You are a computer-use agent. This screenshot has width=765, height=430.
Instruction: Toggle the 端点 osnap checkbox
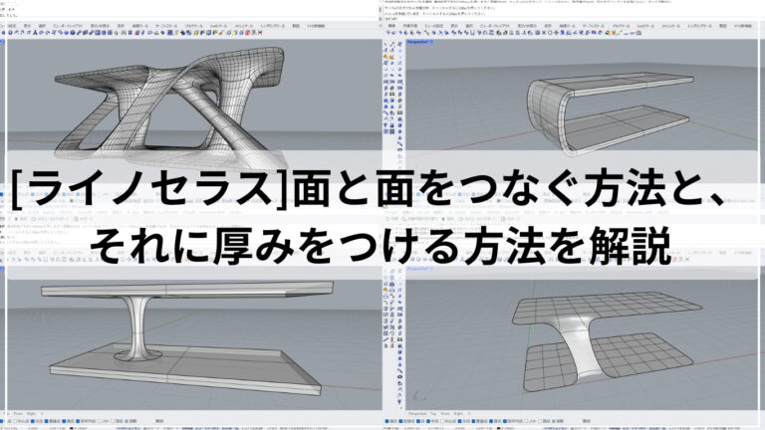click(386, 421)
